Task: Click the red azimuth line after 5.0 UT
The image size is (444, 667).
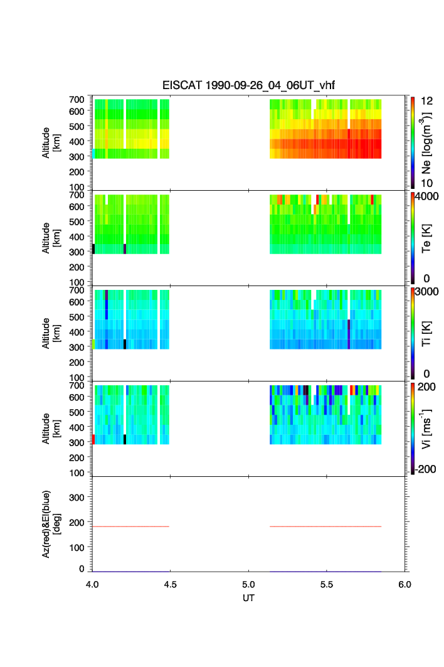Action: [x=325, y=526]
